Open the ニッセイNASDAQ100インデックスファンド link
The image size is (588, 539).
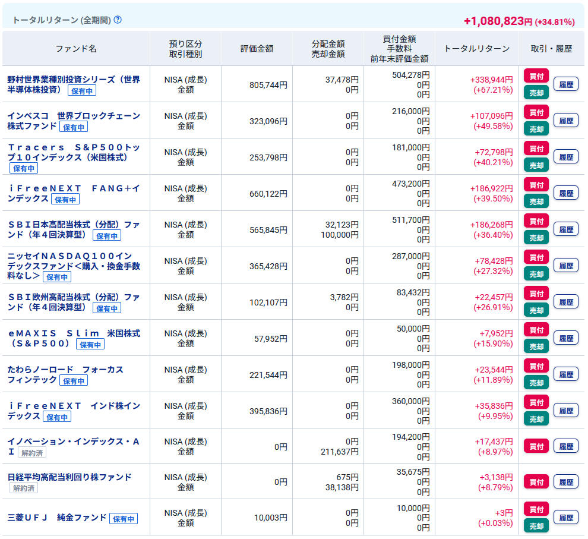tap(74, 266)
